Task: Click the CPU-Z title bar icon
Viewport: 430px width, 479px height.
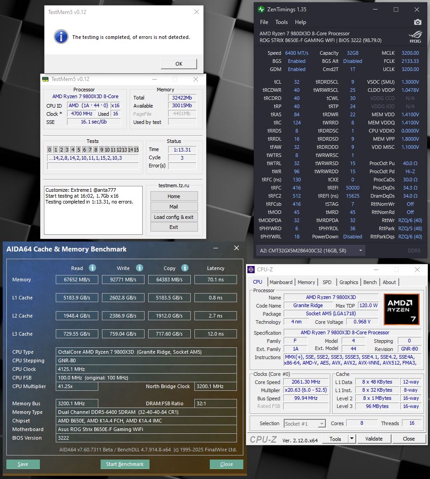Action: click(251, 270)
